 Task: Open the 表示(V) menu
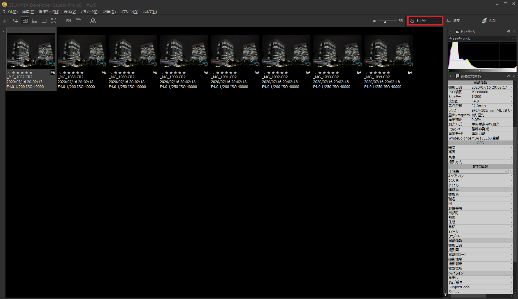70,12
